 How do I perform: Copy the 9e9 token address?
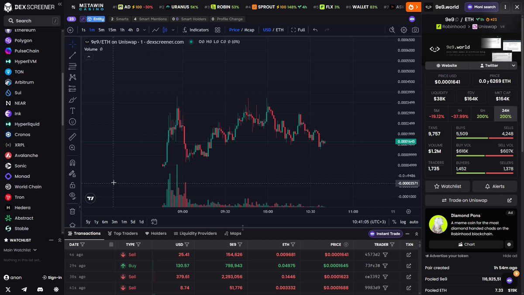(457, 19)
